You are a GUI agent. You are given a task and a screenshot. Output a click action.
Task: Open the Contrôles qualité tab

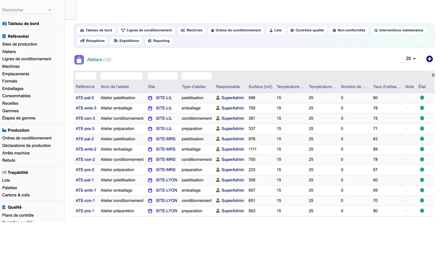307,30
